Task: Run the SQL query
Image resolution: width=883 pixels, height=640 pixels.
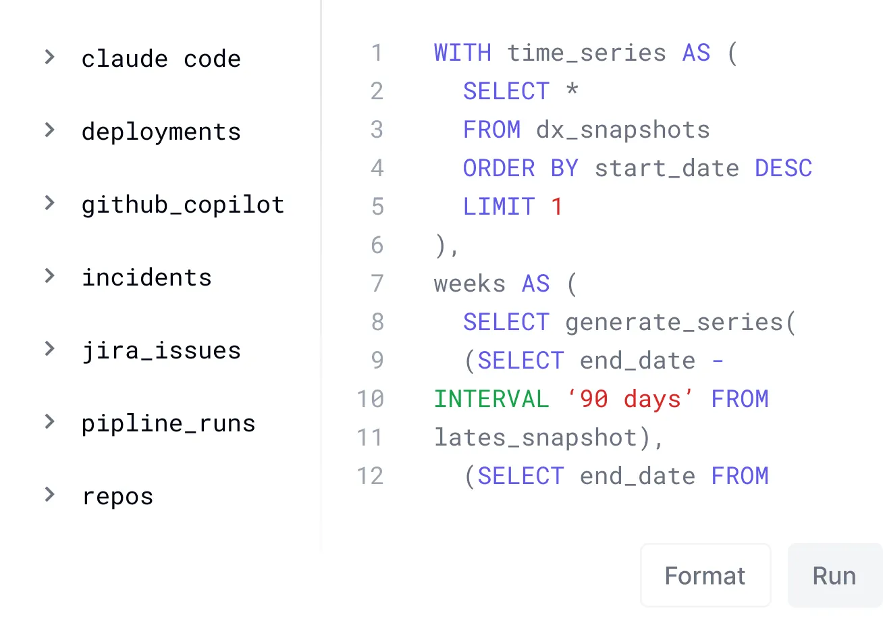Action: (834, 576)
